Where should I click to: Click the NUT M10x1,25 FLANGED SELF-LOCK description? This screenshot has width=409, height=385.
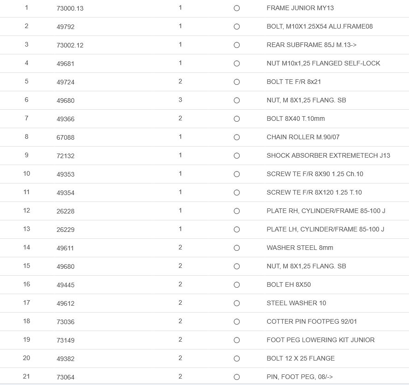pyautogui.click(x=323, y=63)
